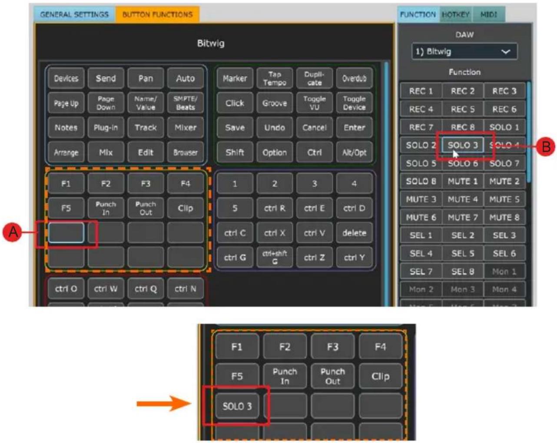Click the ctrl+shift G button

point(275,258)
